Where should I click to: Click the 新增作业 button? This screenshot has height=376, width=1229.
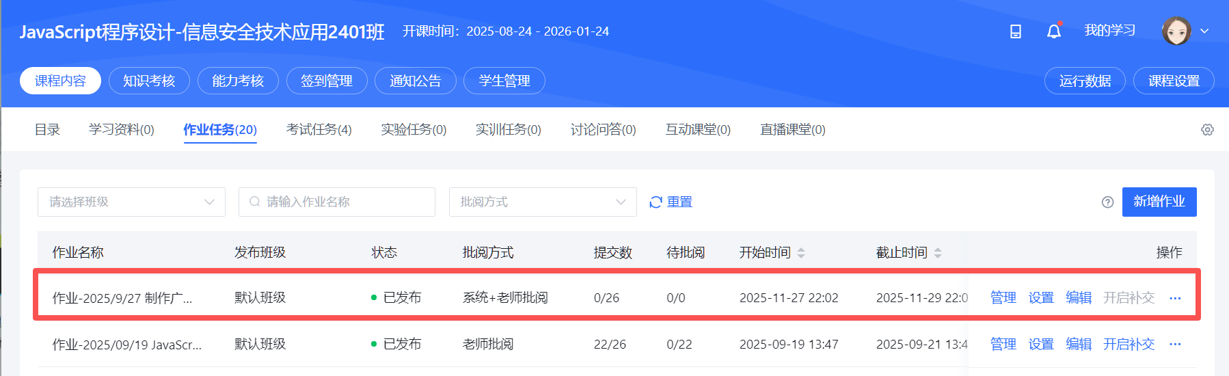tap(1159, 202)
